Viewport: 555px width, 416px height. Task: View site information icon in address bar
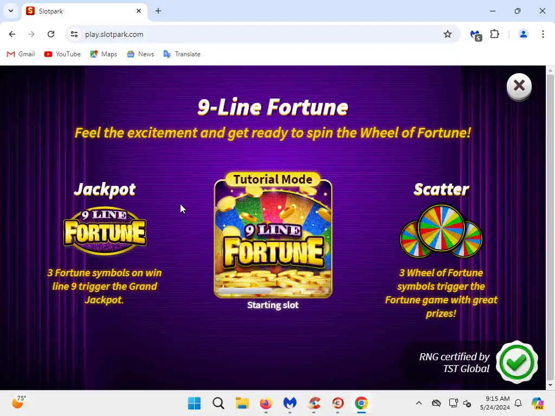[74, 34]
